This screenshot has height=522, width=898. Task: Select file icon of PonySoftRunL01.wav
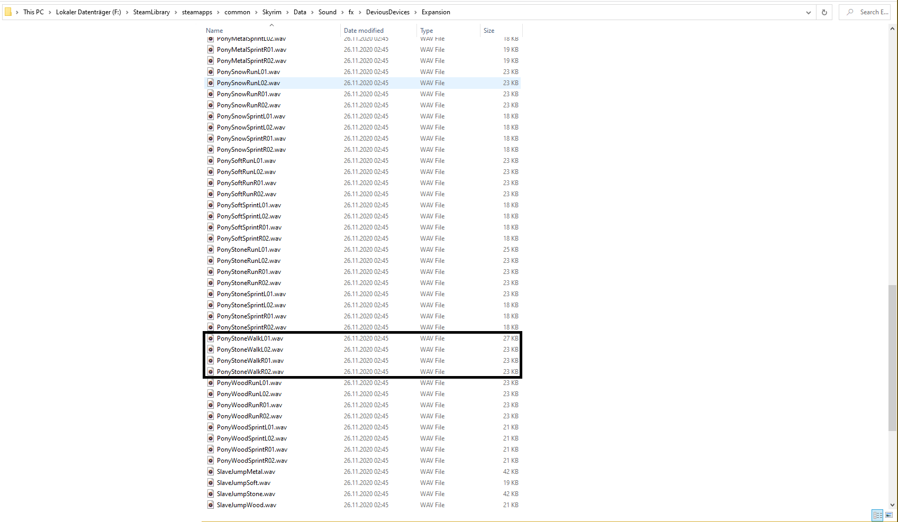211,161
